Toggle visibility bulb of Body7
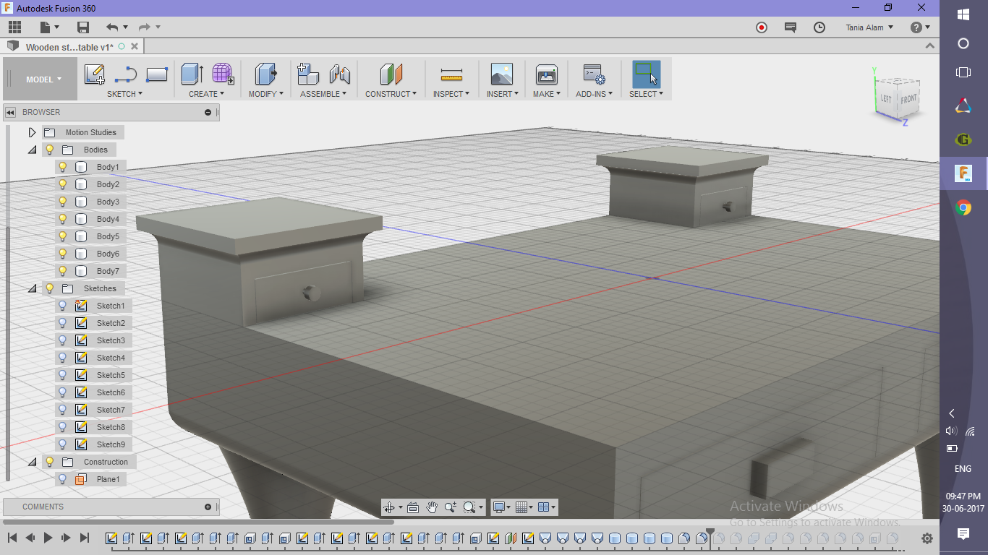Screen dimensions: 988x555 (x=63, y=271)
